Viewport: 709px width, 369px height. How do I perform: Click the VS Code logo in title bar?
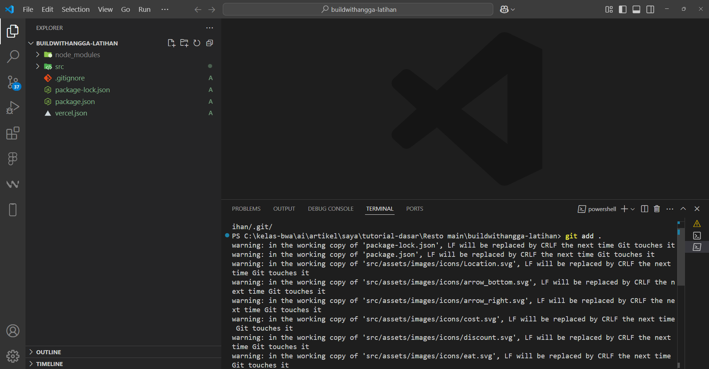(x=10, y=10)
